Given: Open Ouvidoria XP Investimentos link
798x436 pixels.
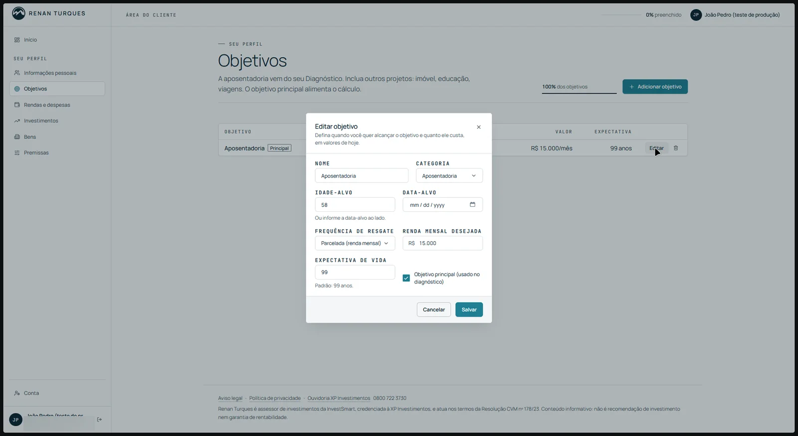Looking at the screenshot, I should 339,398.
